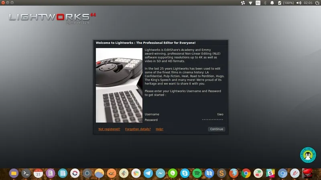This screenshot has width=321, height=180.
Task: Open the 'En' keyboard language menu
Action: (x=258, y=3)
